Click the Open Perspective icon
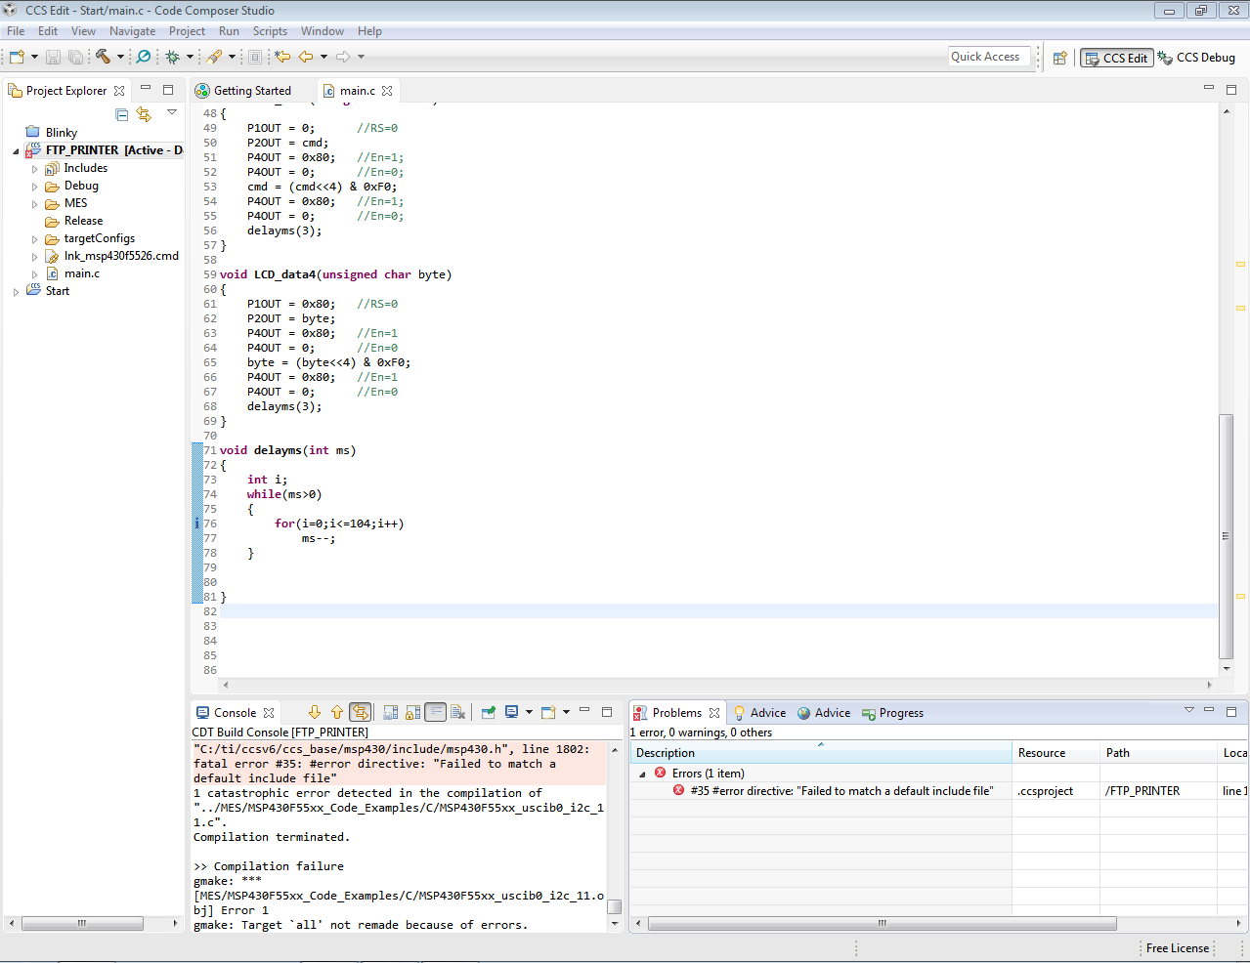The width and height of the screenshot is (1250, 963). click(1059, 58)
